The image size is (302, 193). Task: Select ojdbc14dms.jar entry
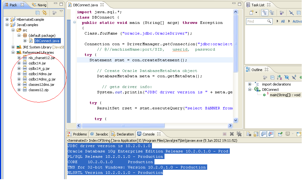tap(40, 74)
